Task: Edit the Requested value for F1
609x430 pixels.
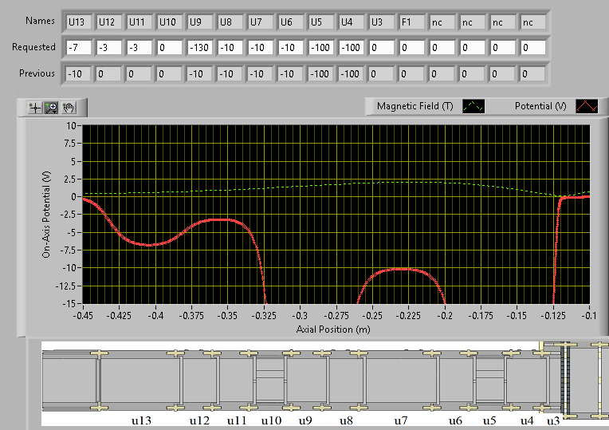Action: [x=412, y=47]
